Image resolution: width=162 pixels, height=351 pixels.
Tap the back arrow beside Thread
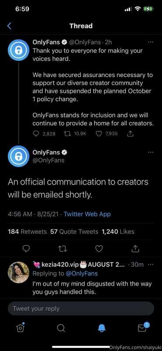point(9,26)
